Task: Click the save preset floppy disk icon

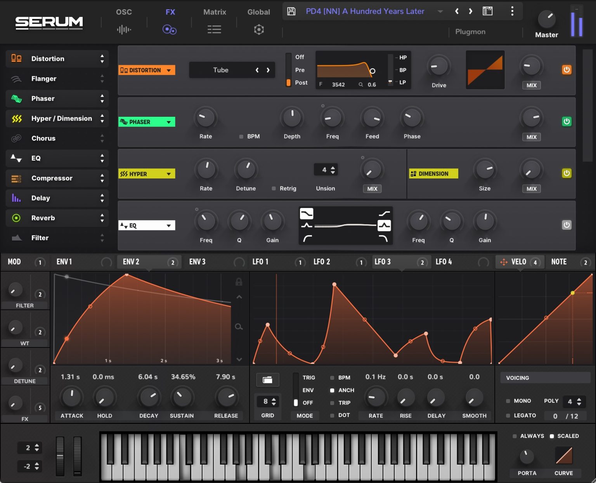Action: click(291, 11)
